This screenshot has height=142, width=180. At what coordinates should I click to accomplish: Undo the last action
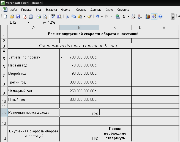(97, 16)
